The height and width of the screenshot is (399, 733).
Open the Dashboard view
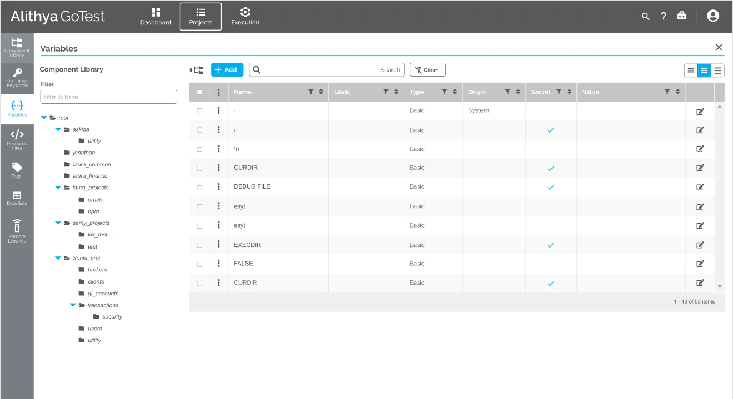point(155,16)
